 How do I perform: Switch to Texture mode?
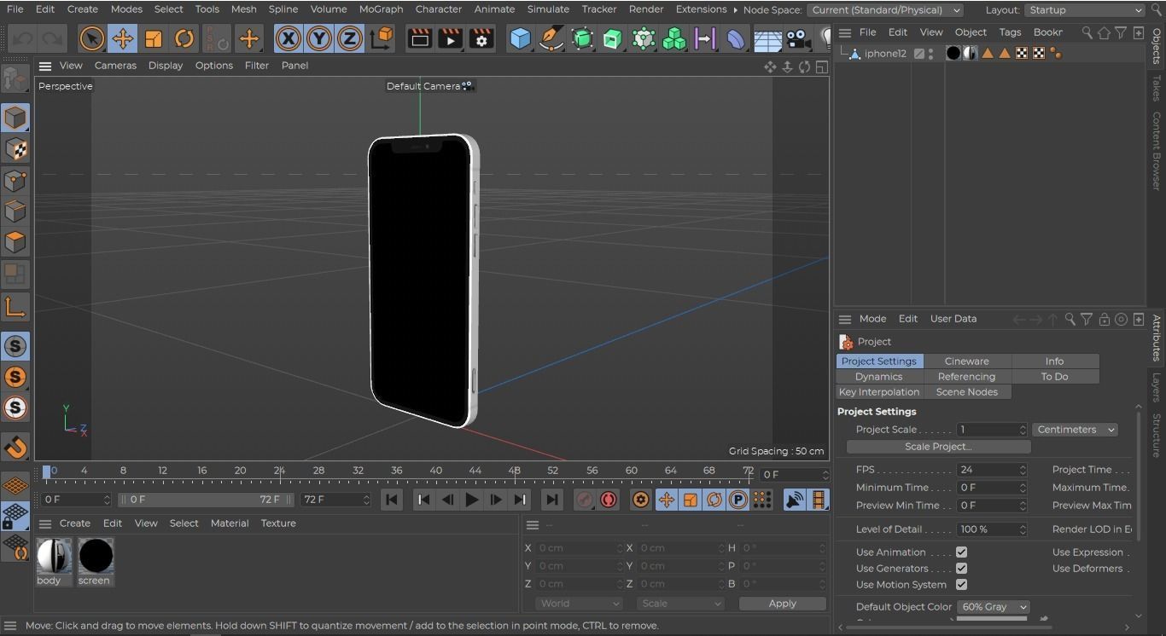(15, 149)
